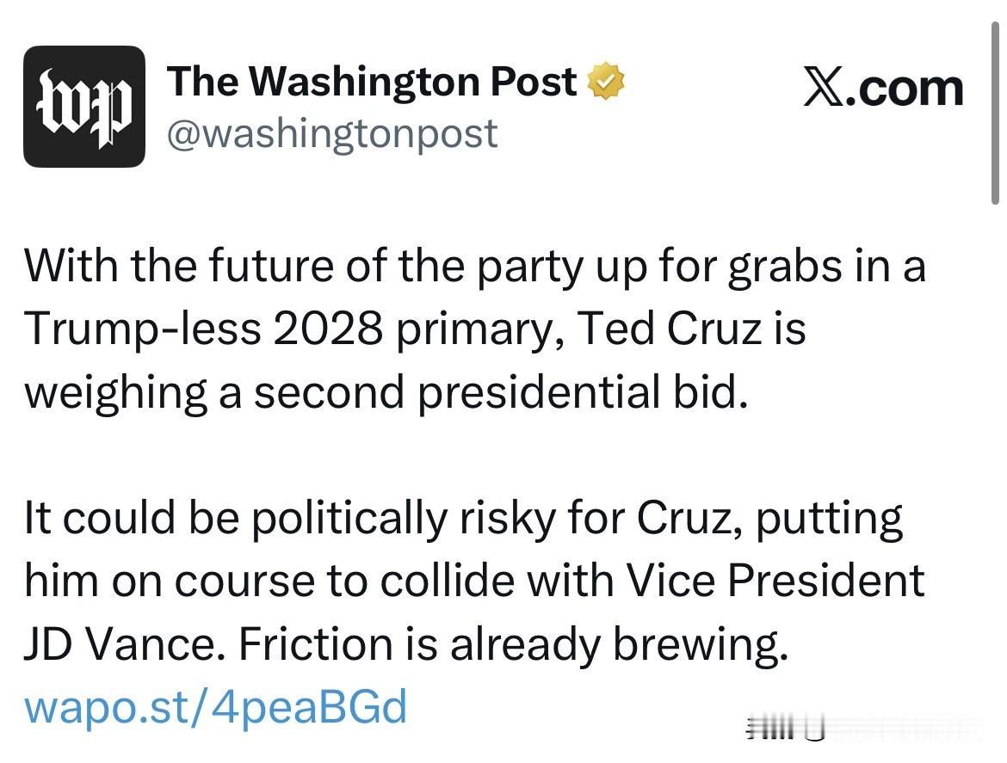Click the gold verified badge
The width and height of the screenshot is (1007, 763).
(x=606, y=83)
